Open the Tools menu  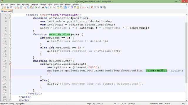[x=50, y=5]
